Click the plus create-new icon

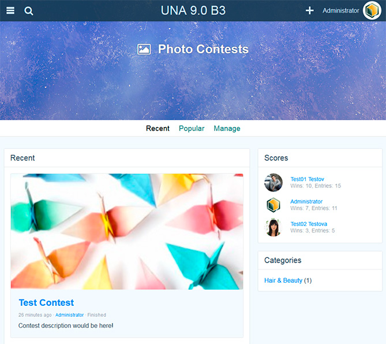click(309, 10)
